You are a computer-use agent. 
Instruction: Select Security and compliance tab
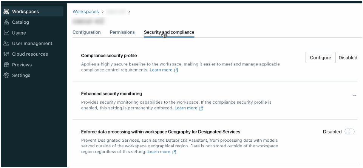point(169,32)
